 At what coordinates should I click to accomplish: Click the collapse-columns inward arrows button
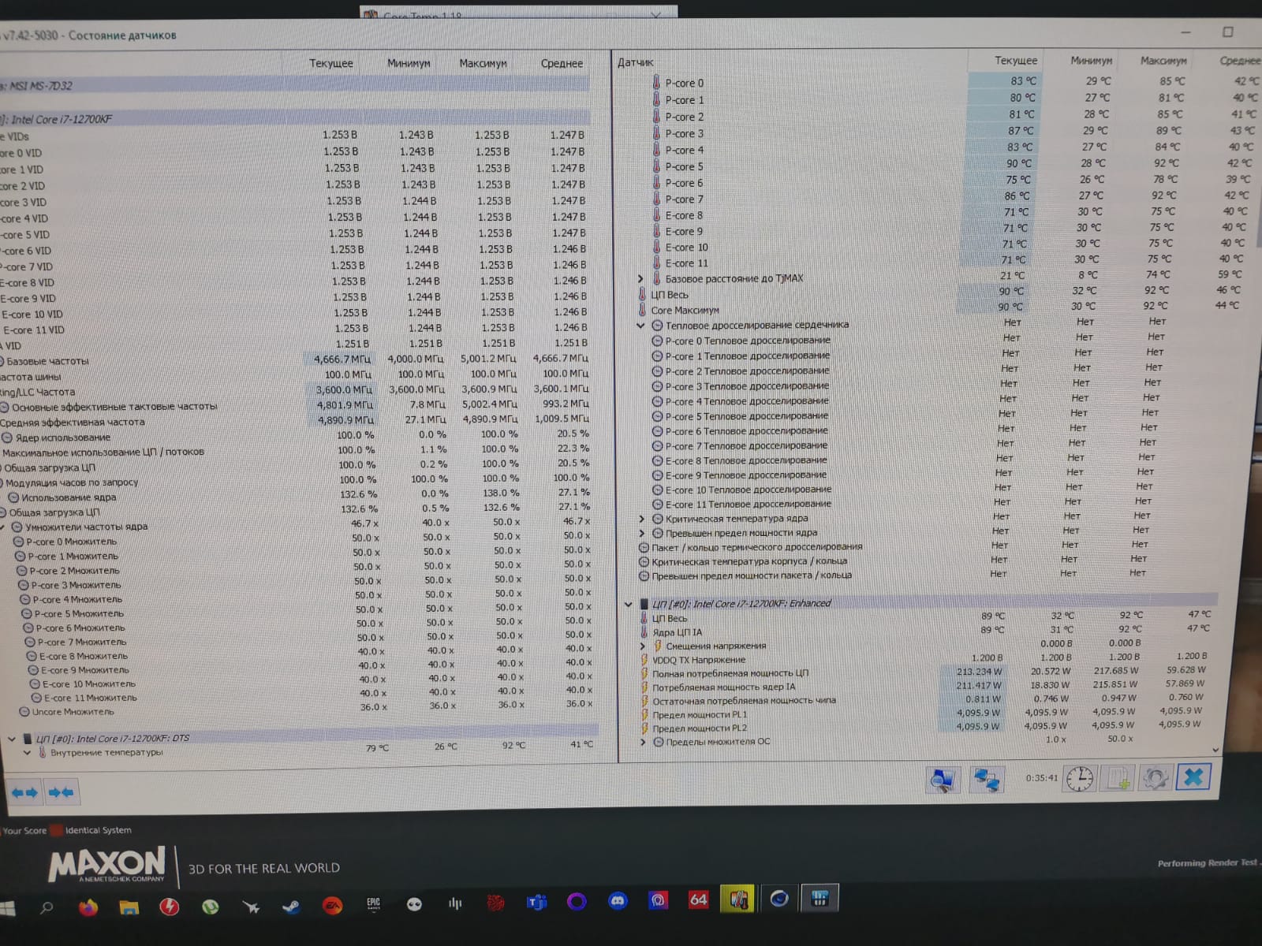(x=62, y=792)
